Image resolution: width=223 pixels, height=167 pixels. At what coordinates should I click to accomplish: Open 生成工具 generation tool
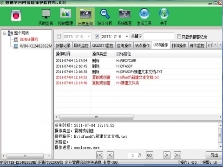click(144, 17)
